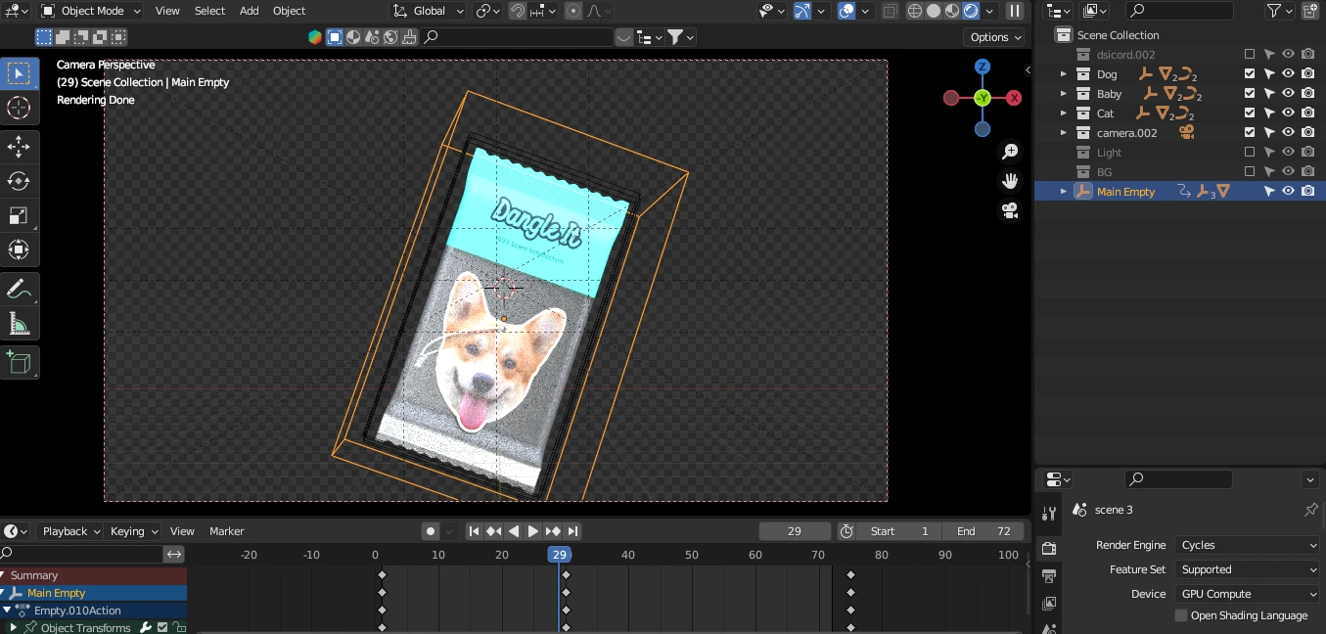Open the Global transform orientation dropdown
1326x634 pixels.
coord(430,11)
